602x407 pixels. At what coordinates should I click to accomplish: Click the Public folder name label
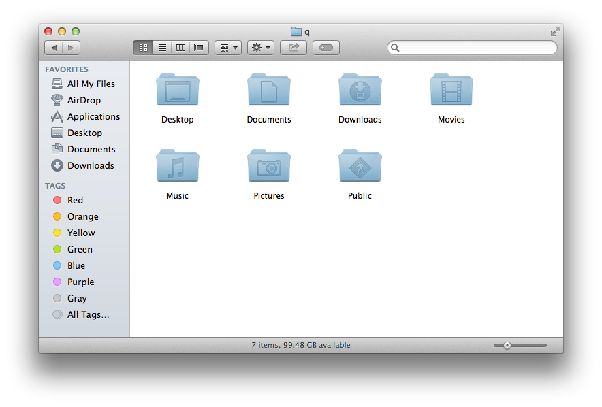pyautogui.click(x=360, y=196)
